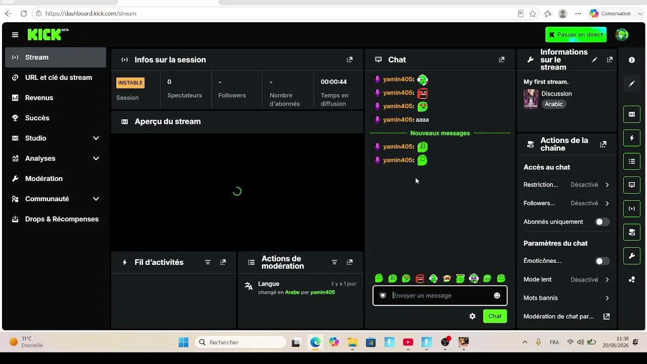647x364 pixels.
Task: Open URL et clé du stream
Action: click(x=56, y=78)
